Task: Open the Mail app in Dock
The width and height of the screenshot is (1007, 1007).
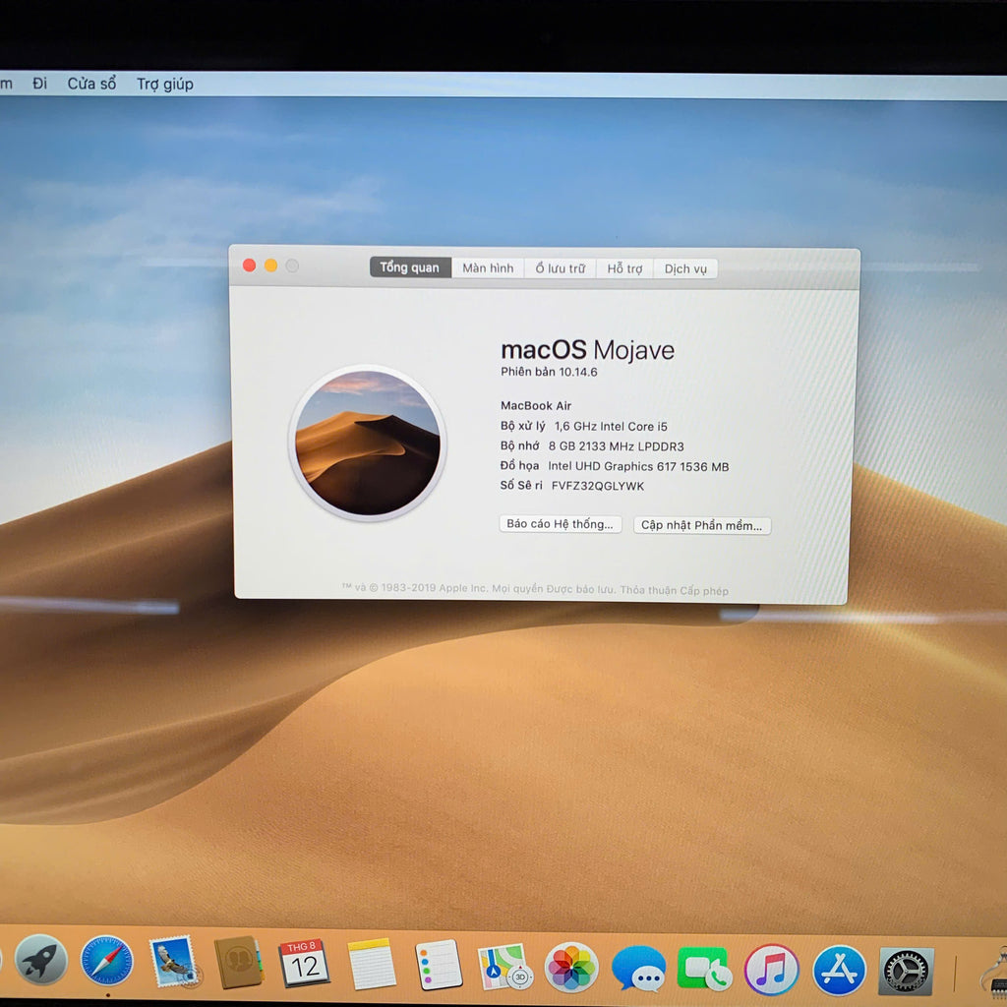Action: (173, 962)
